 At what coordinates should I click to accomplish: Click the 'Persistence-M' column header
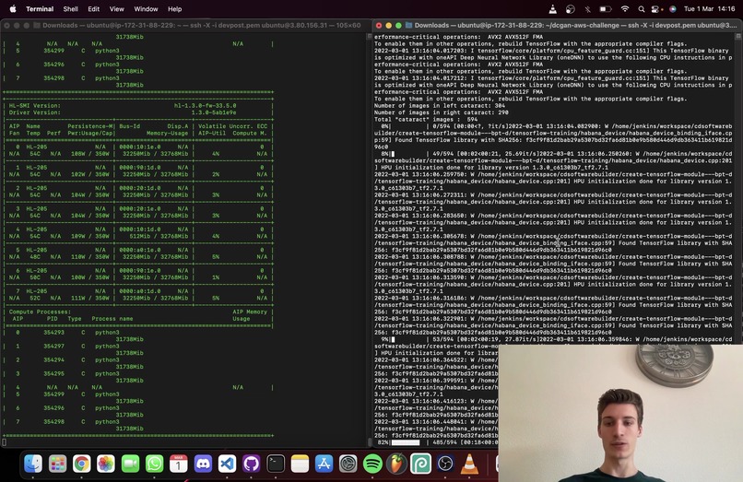tap(89, 126)
